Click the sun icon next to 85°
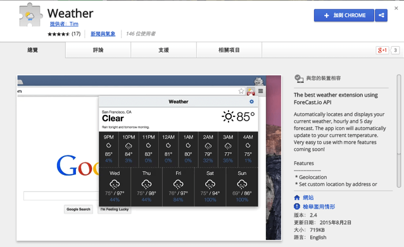 (x=228, y=116)
